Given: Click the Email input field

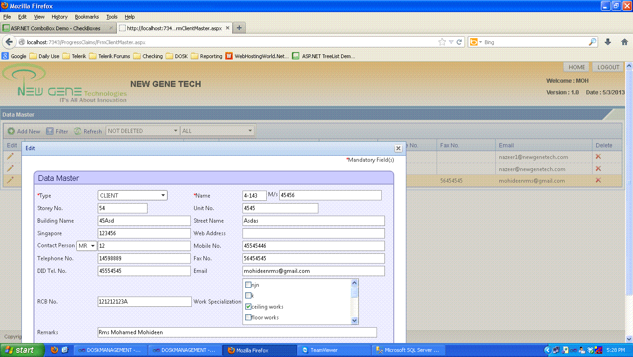Looking at the screenshot, I should pyautogui.click(x=314, y=271).
